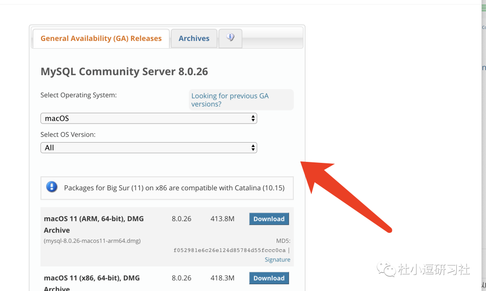Image resolution: width=486 pixels, height=291 pixels.
Task: Click the blue exclamation notice icon
Action: (52, 187)
